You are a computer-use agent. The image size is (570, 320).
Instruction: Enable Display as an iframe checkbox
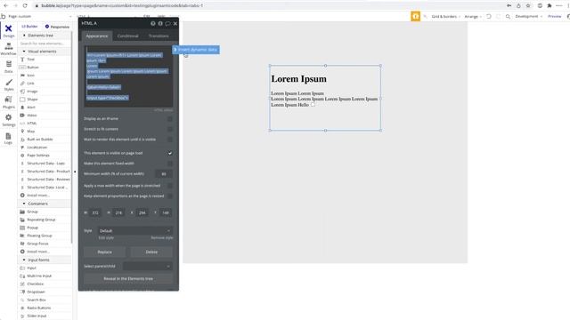170,118
